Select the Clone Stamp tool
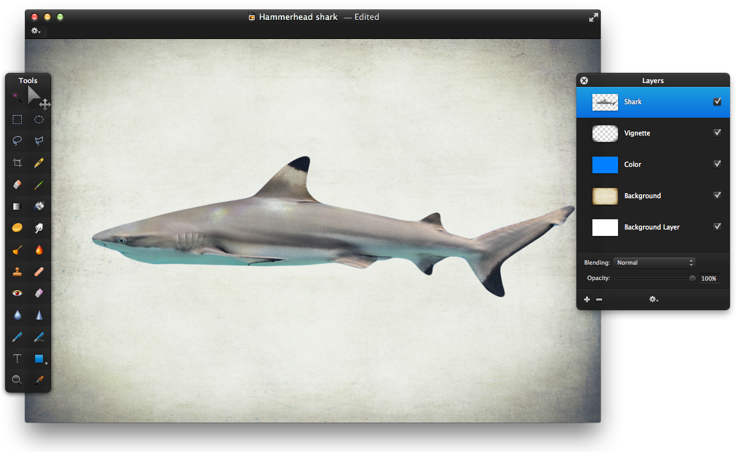The height and width of the screenshot is (452, 737). click(x=17, y=272)
